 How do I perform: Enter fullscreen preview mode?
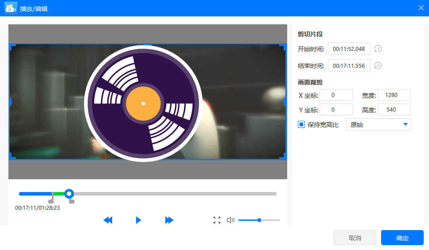click(217, 220)
